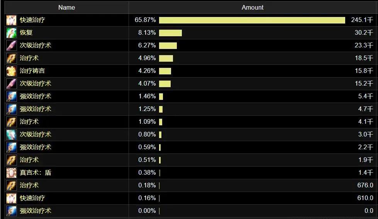Click the icon beside 快速治疗 in the 65.87% row
Viewport: 378px width, 219px height.
click(x=12, y=20)
